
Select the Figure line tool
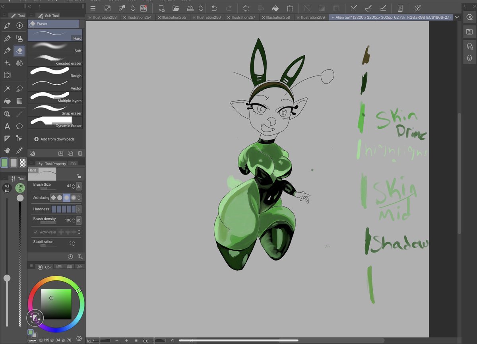click(19, 114)
